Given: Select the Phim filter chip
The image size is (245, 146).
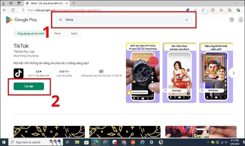Looking at the screenshot, I should pyautogui.click(x=57, y=34).
